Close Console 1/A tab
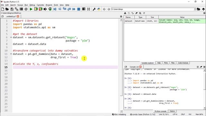The image size is (206, 116). click(140, 67)
